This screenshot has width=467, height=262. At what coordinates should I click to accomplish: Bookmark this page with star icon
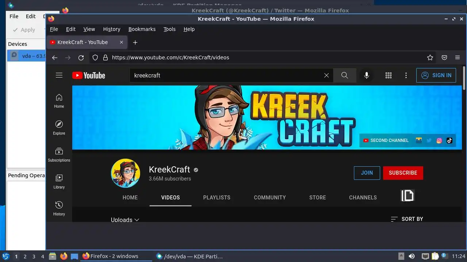pos(430,57)
